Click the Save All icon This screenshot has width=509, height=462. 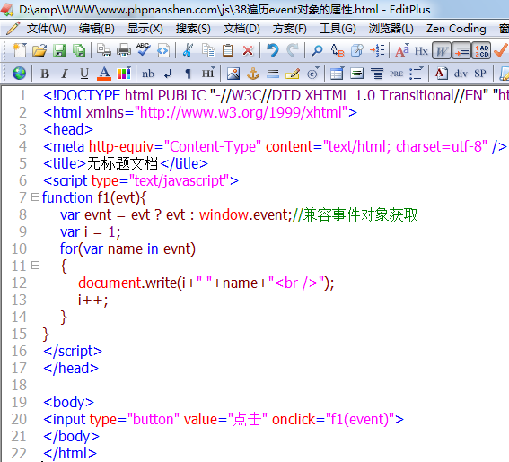pyautogui.click(x=79, y=50)
